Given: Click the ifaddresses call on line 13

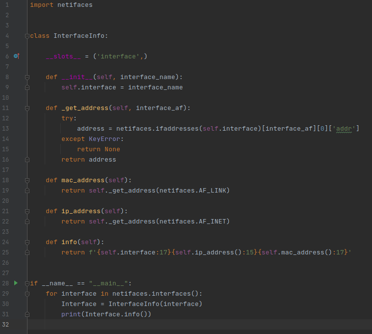Looking at the screenshot, I should pos(177,128).
